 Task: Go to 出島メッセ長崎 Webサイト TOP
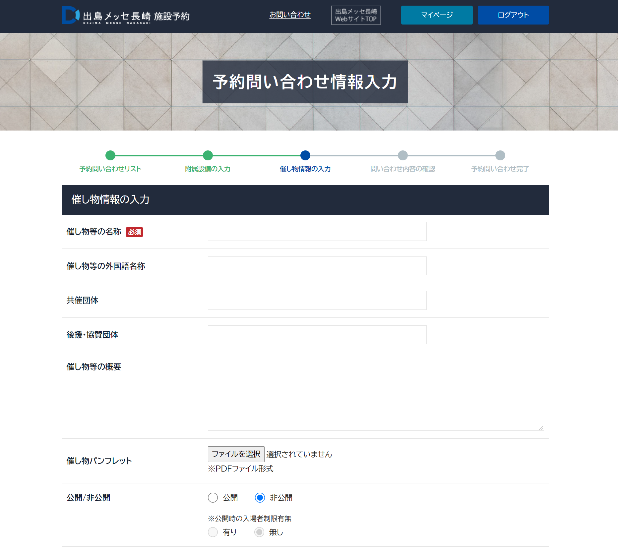(356, 15)
